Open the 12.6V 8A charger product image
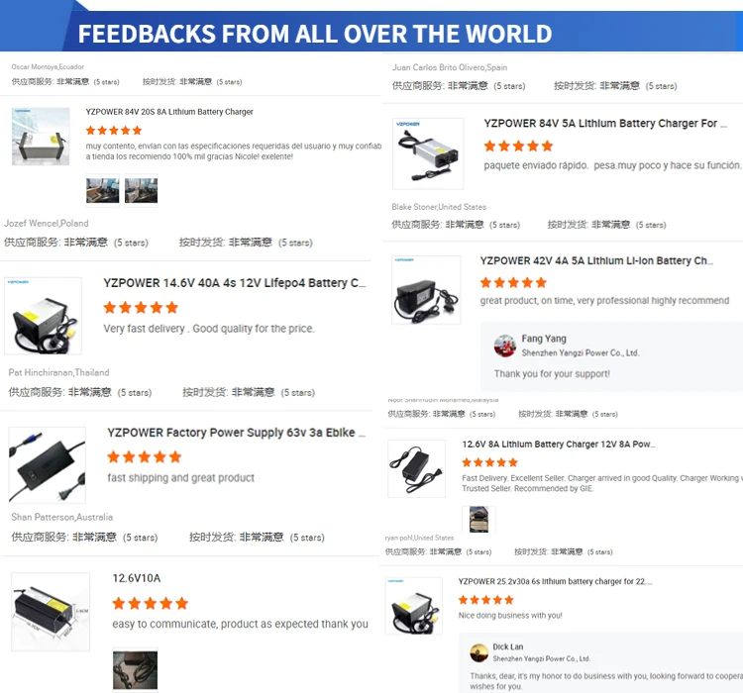 click(x=416, y=468)
